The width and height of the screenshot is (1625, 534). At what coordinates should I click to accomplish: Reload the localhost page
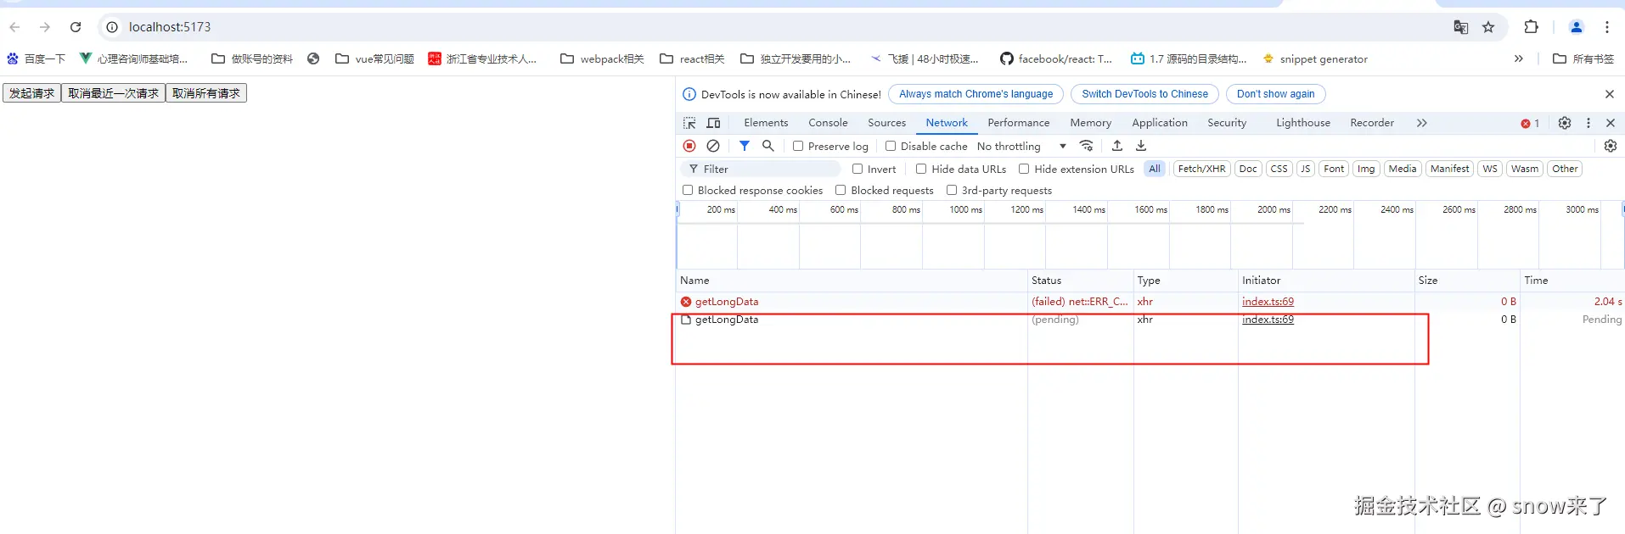coord(76,27)
